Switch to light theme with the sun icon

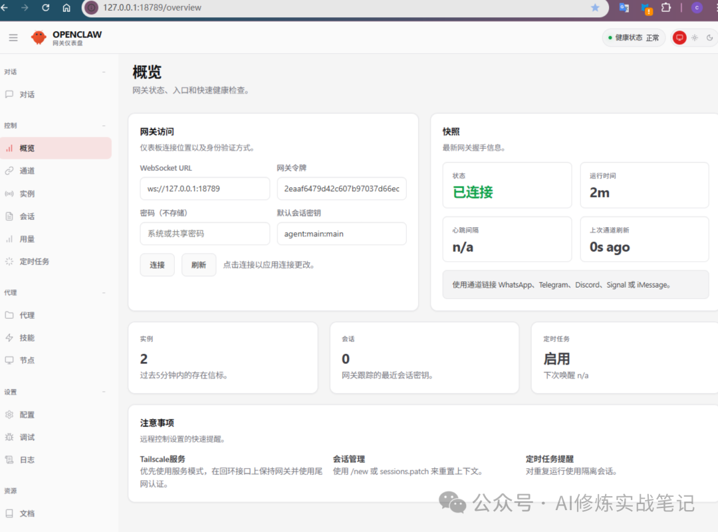695,37
